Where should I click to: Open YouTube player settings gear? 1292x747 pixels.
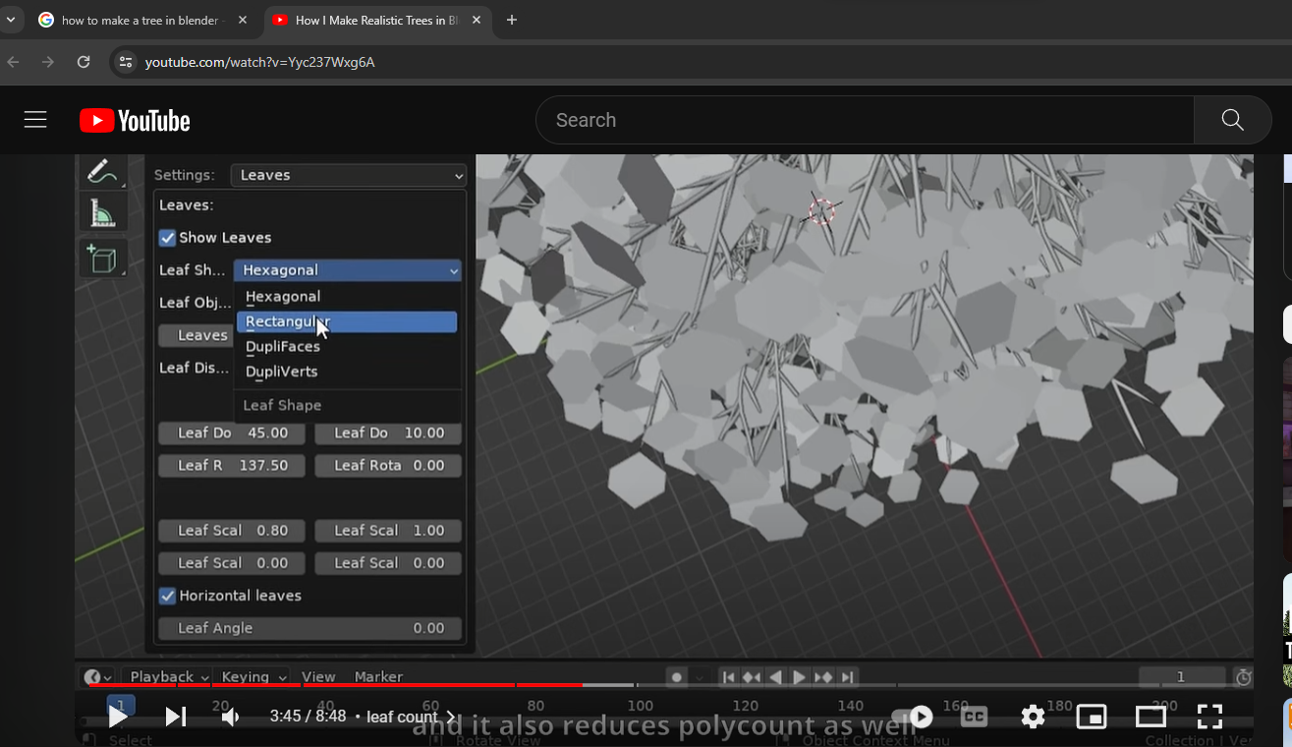click(x=1033, y=717)
